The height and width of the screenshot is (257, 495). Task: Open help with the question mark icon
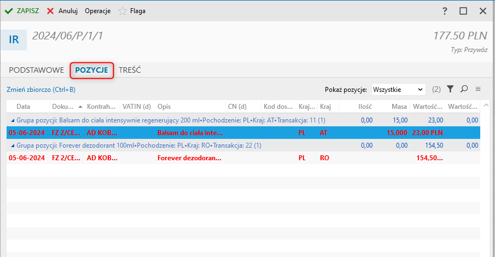click(x=445, y=11)
